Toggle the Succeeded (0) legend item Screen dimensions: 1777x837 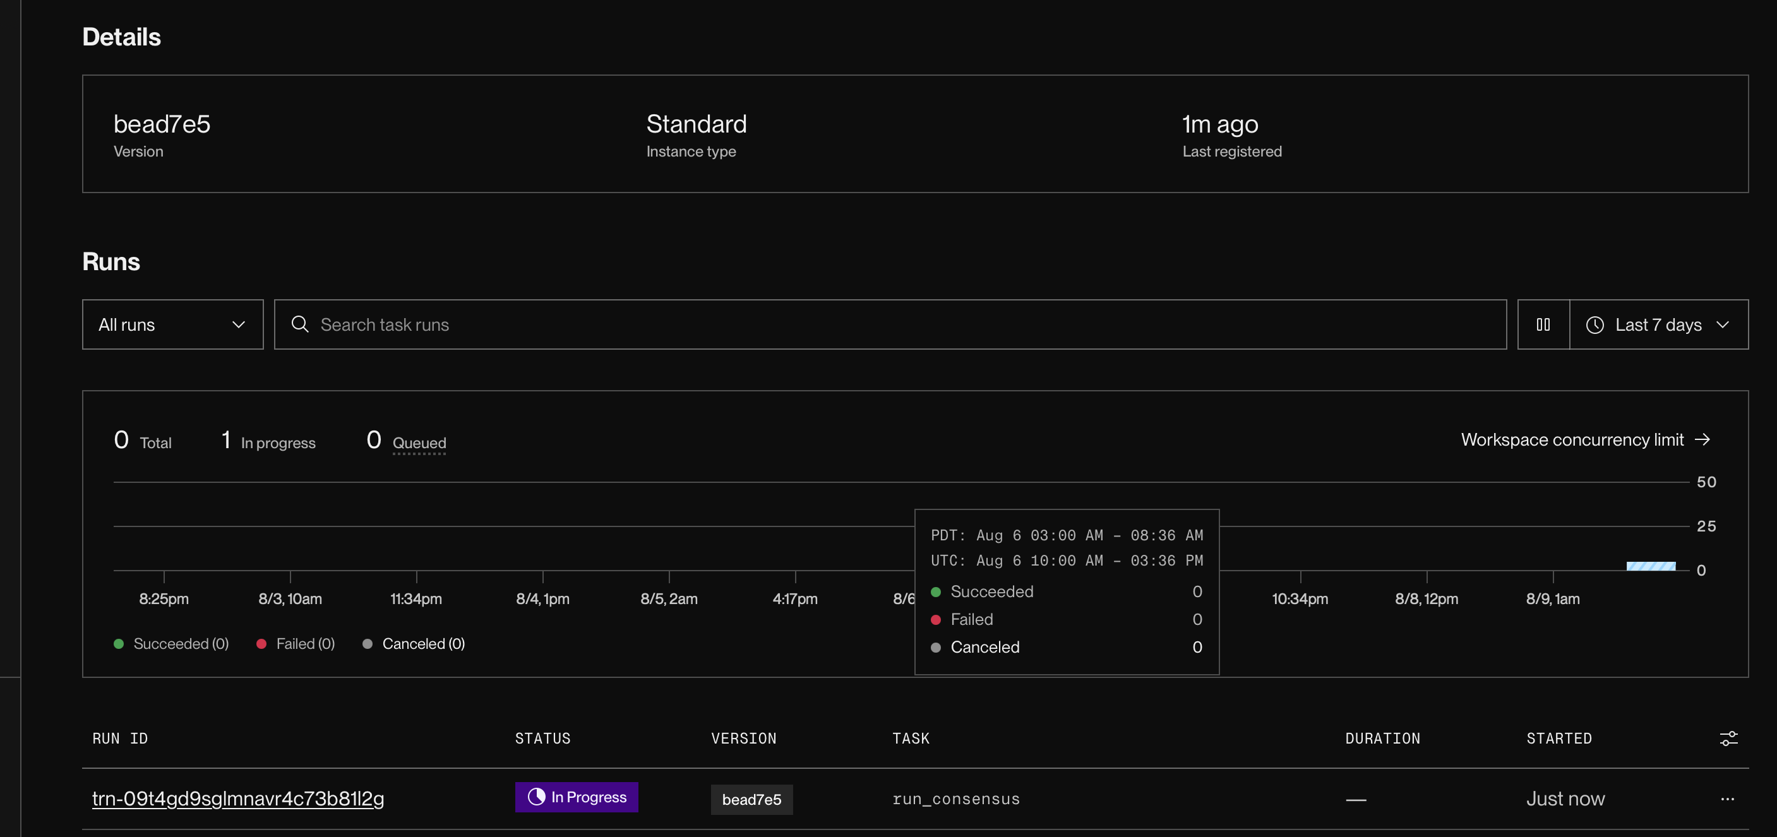pyautogui.click(x=171, y=643)
